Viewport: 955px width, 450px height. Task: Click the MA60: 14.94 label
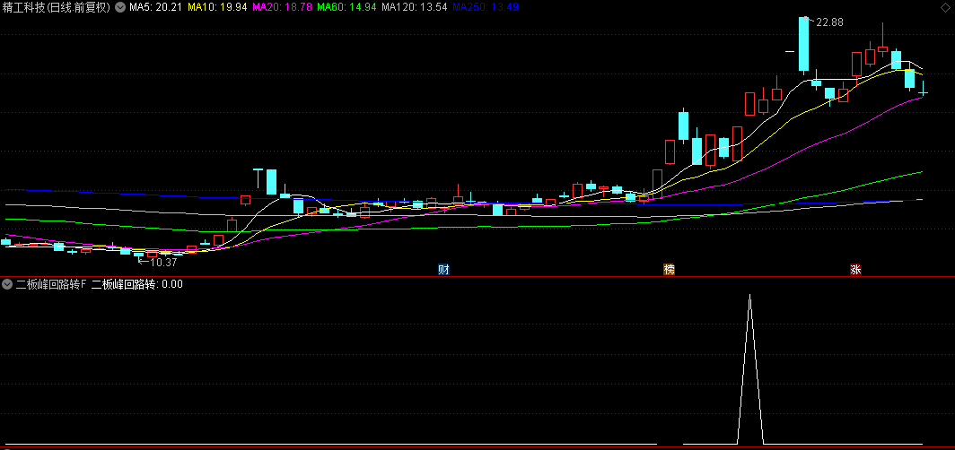coord(346,7)
